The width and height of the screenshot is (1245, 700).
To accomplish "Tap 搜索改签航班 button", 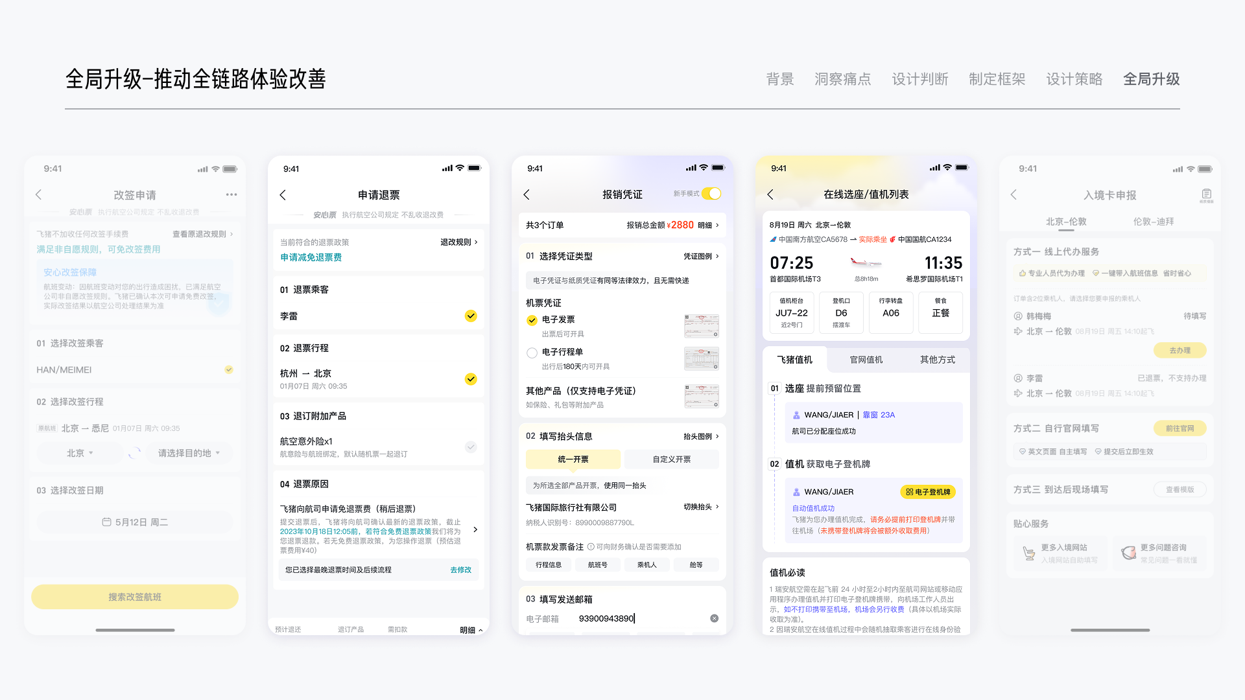I will [x=135, y=597].
